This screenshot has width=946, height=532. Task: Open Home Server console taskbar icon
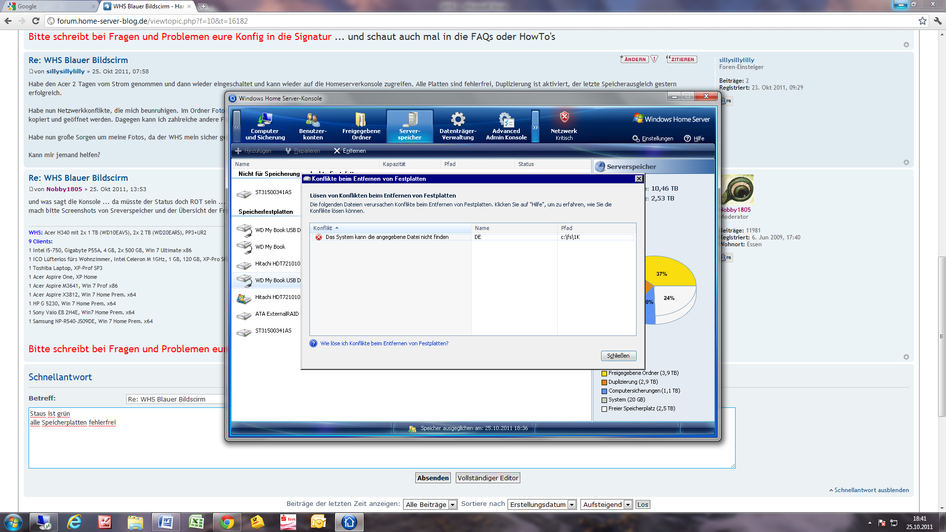pos(349,522)
